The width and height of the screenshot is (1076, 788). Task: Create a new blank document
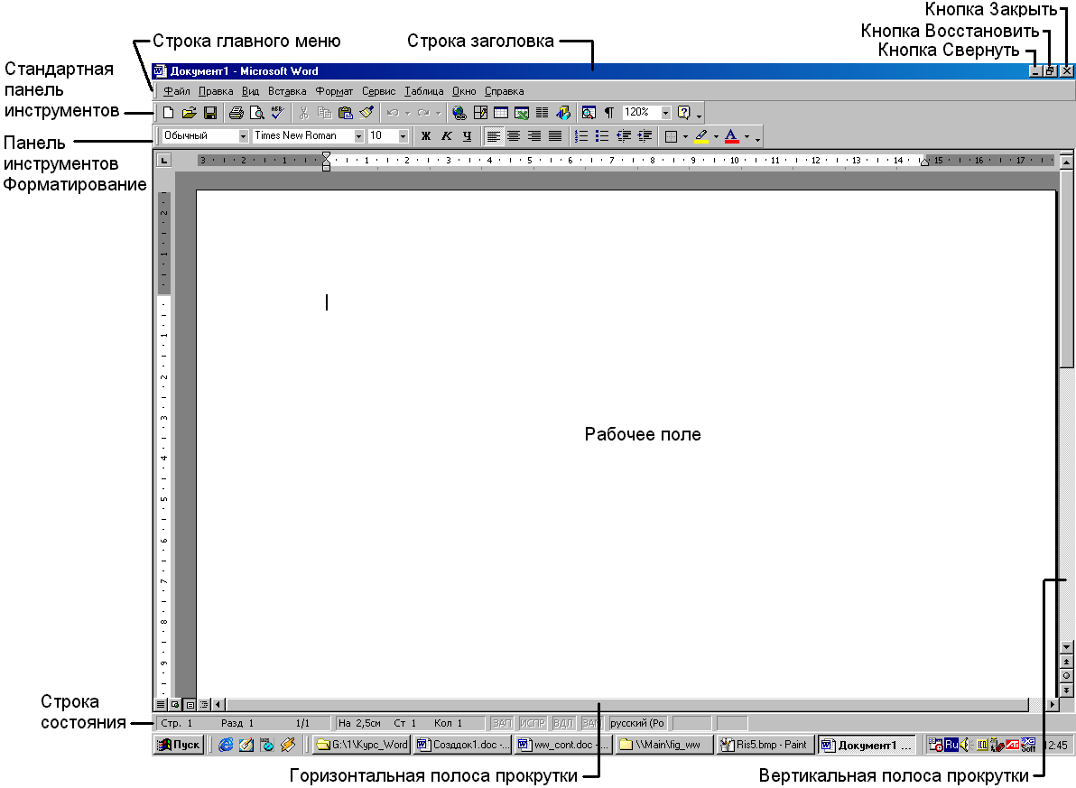pyautogui.click(x=168, y=113)
